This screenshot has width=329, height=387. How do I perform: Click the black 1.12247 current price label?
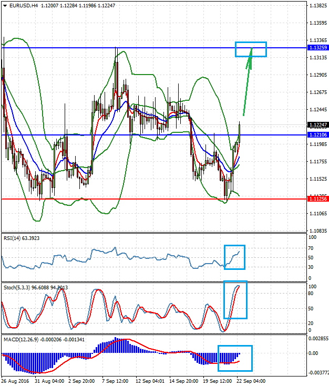pyautogui.click(x=317, y=125)
